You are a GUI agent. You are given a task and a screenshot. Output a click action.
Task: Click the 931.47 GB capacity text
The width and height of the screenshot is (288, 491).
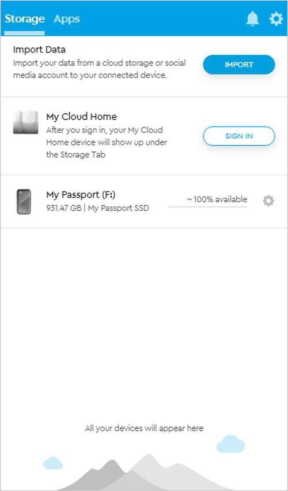[x=64, y=208]
